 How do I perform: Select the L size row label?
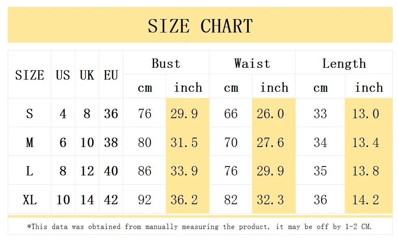point(29,171)
